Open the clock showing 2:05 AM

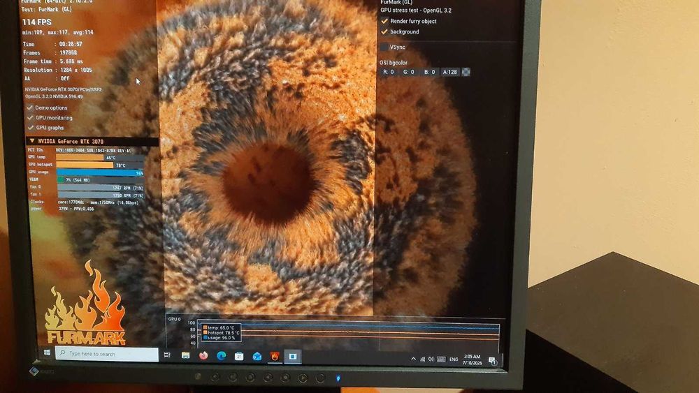point(472,359)
